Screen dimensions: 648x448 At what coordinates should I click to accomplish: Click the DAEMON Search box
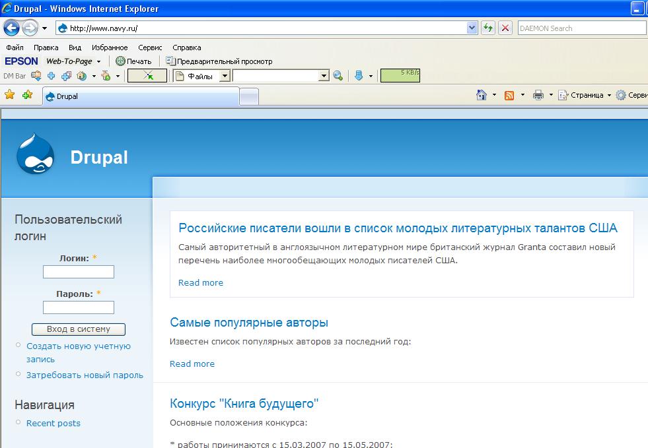tap(582, 28)
